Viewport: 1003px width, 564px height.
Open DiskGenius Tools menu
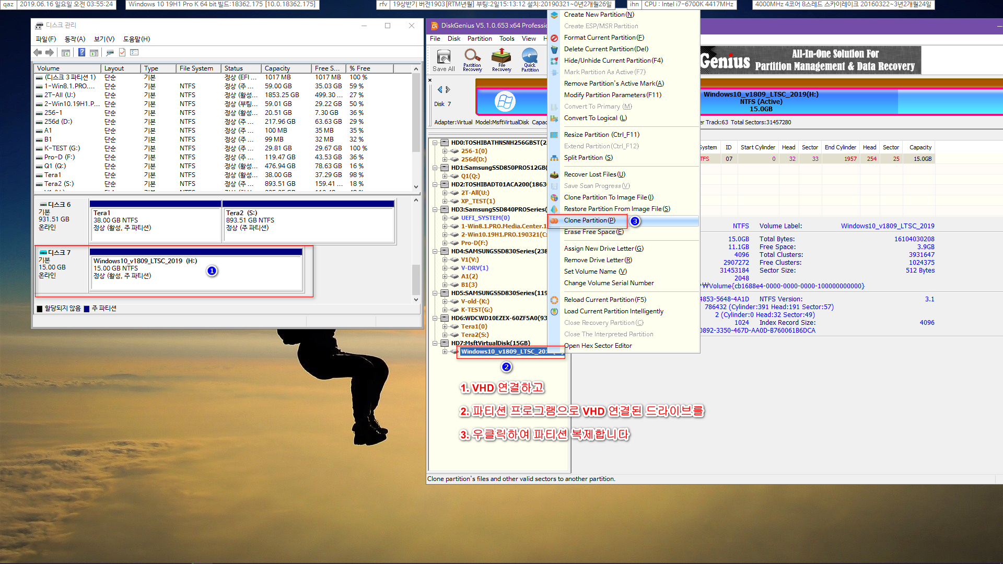click(506, 39)
